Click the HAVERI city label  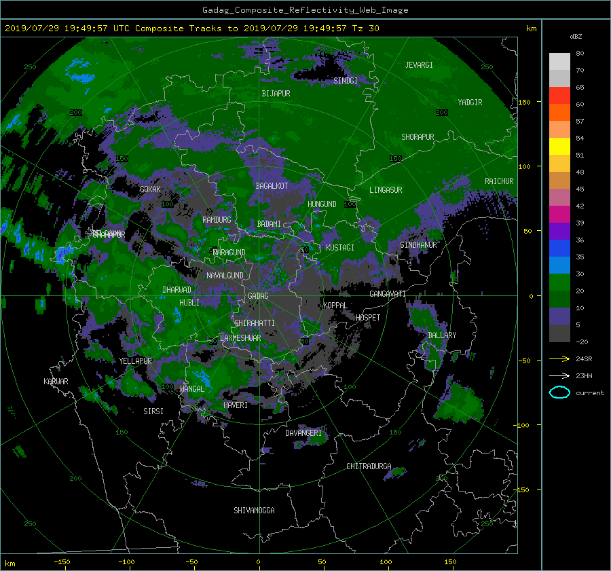click(236, 405)
